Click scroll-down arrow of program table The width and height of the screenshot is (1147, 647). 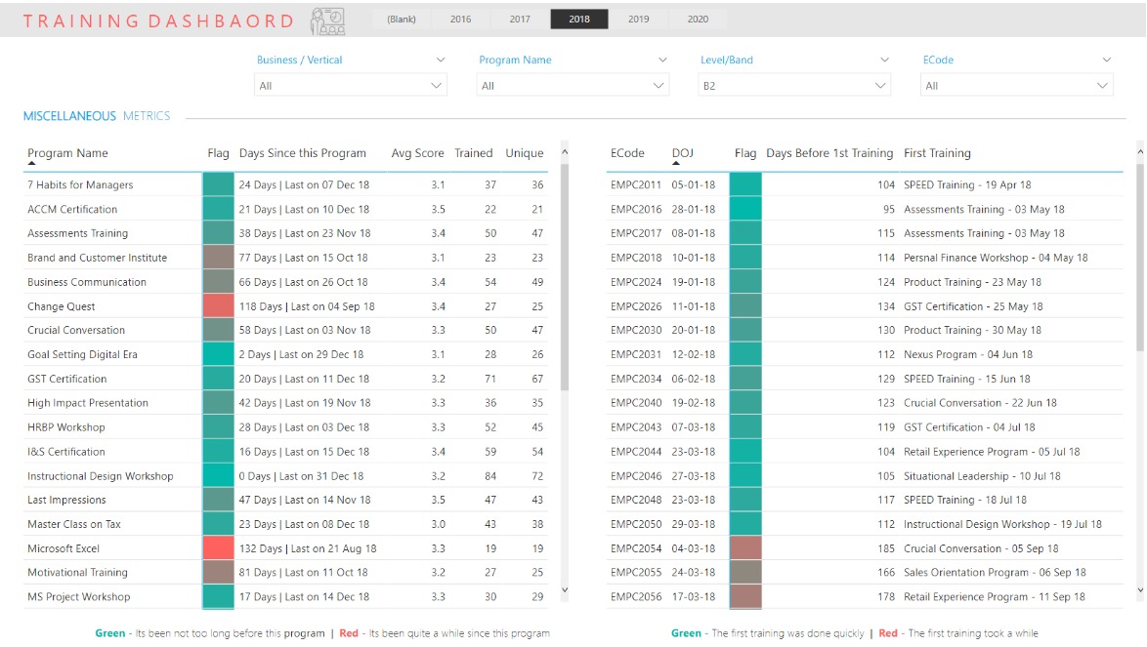click(564, 589)
